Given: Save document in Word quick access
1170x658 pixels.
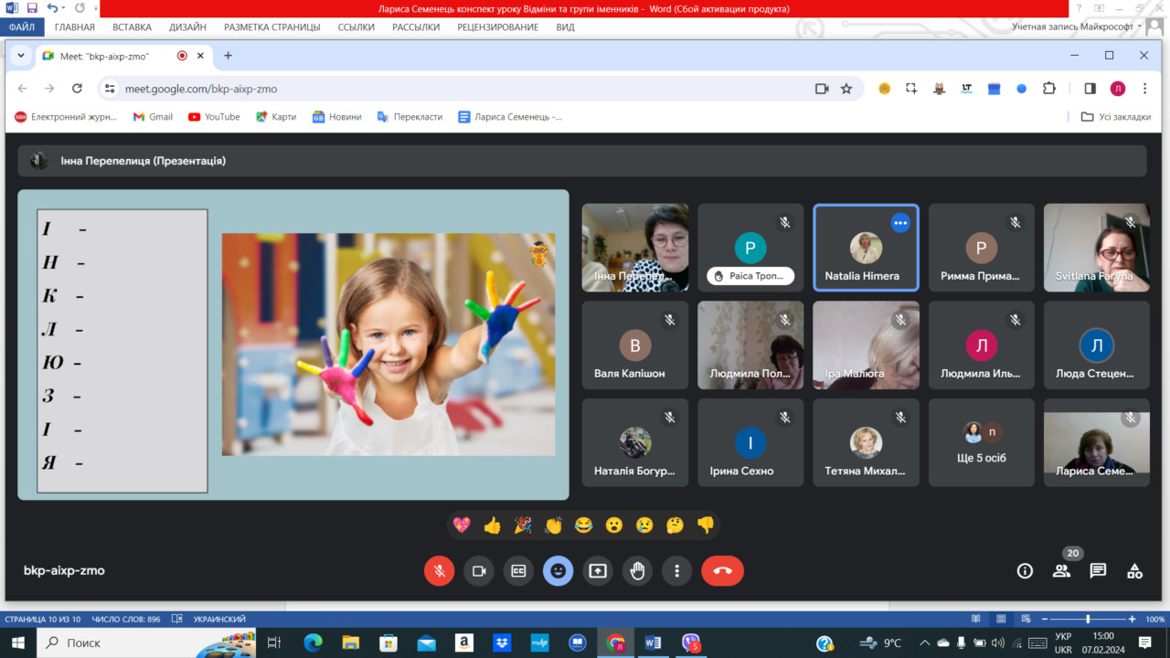Looking at the screenshot, I should point(32,8).
